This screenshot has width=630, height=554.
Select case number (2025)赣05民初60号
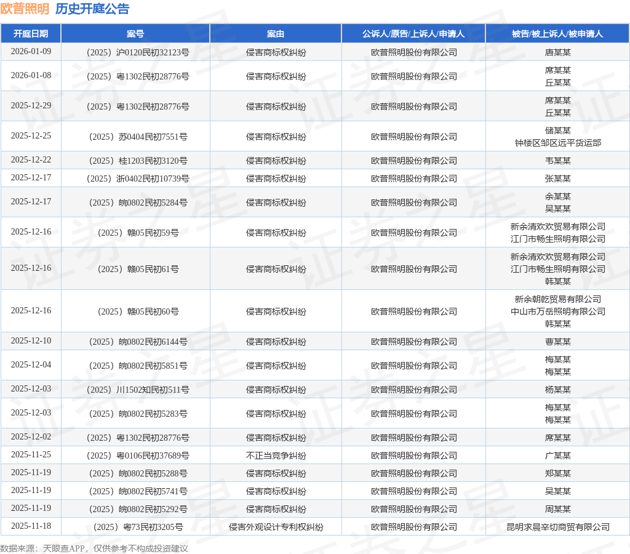(138, 311)
